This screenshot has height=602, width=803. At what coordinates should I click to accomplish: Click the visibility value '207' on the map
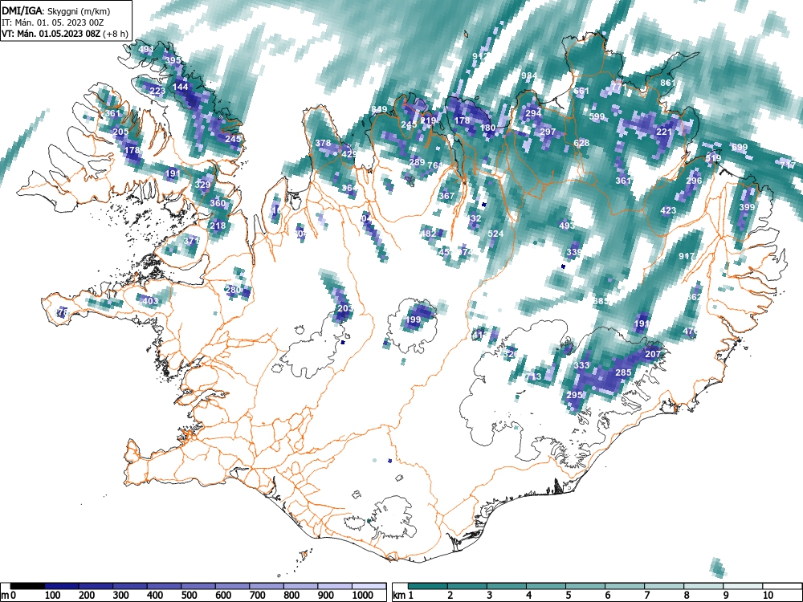point(653,354)
